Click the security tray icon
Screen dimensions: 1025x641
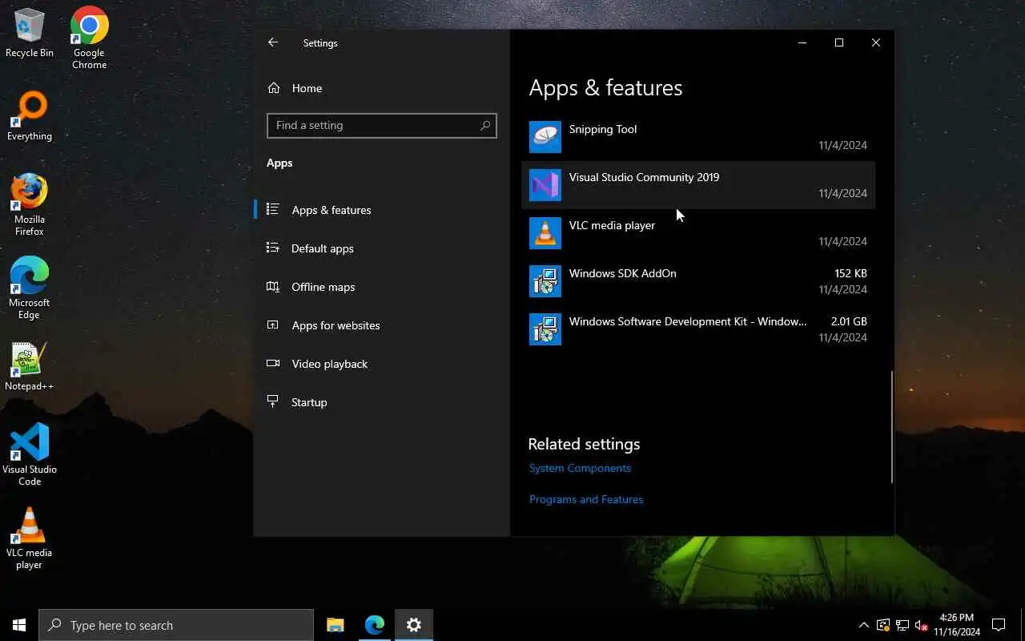(883, 625)
